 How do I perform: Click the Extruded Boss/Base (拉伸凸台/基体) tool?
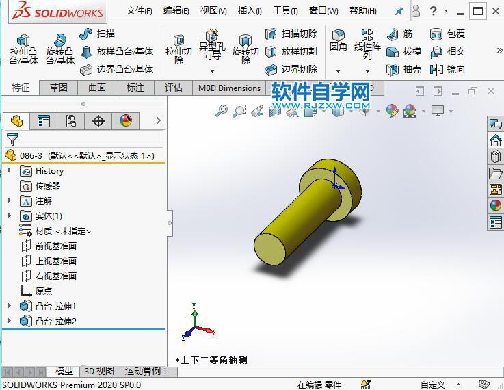point(23,49)
